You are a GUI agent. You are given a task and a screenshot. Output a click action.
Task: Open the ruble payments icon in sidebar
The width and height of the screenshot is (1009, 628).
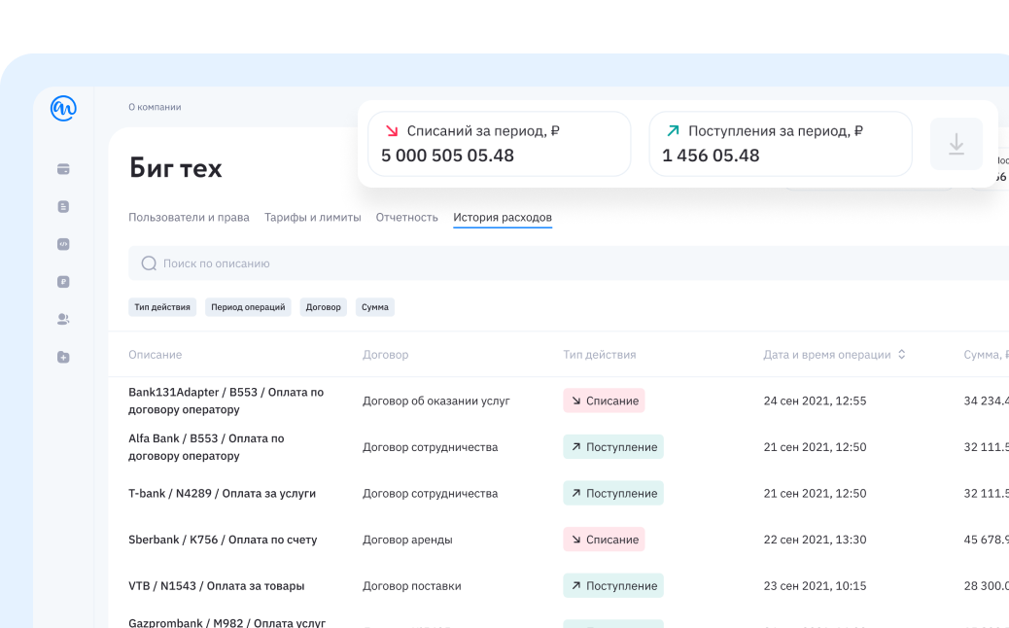coord(63,282)
